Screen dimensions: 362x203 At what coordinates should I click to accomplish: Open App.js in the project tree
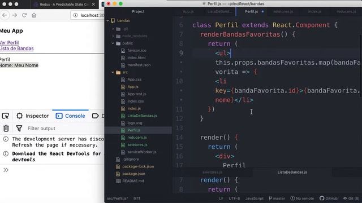point(133,87)
